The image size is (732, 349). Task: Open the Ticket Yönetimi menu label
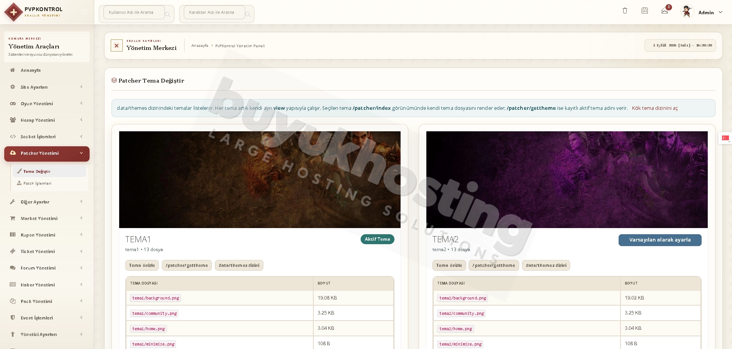(x=38, y=251)
